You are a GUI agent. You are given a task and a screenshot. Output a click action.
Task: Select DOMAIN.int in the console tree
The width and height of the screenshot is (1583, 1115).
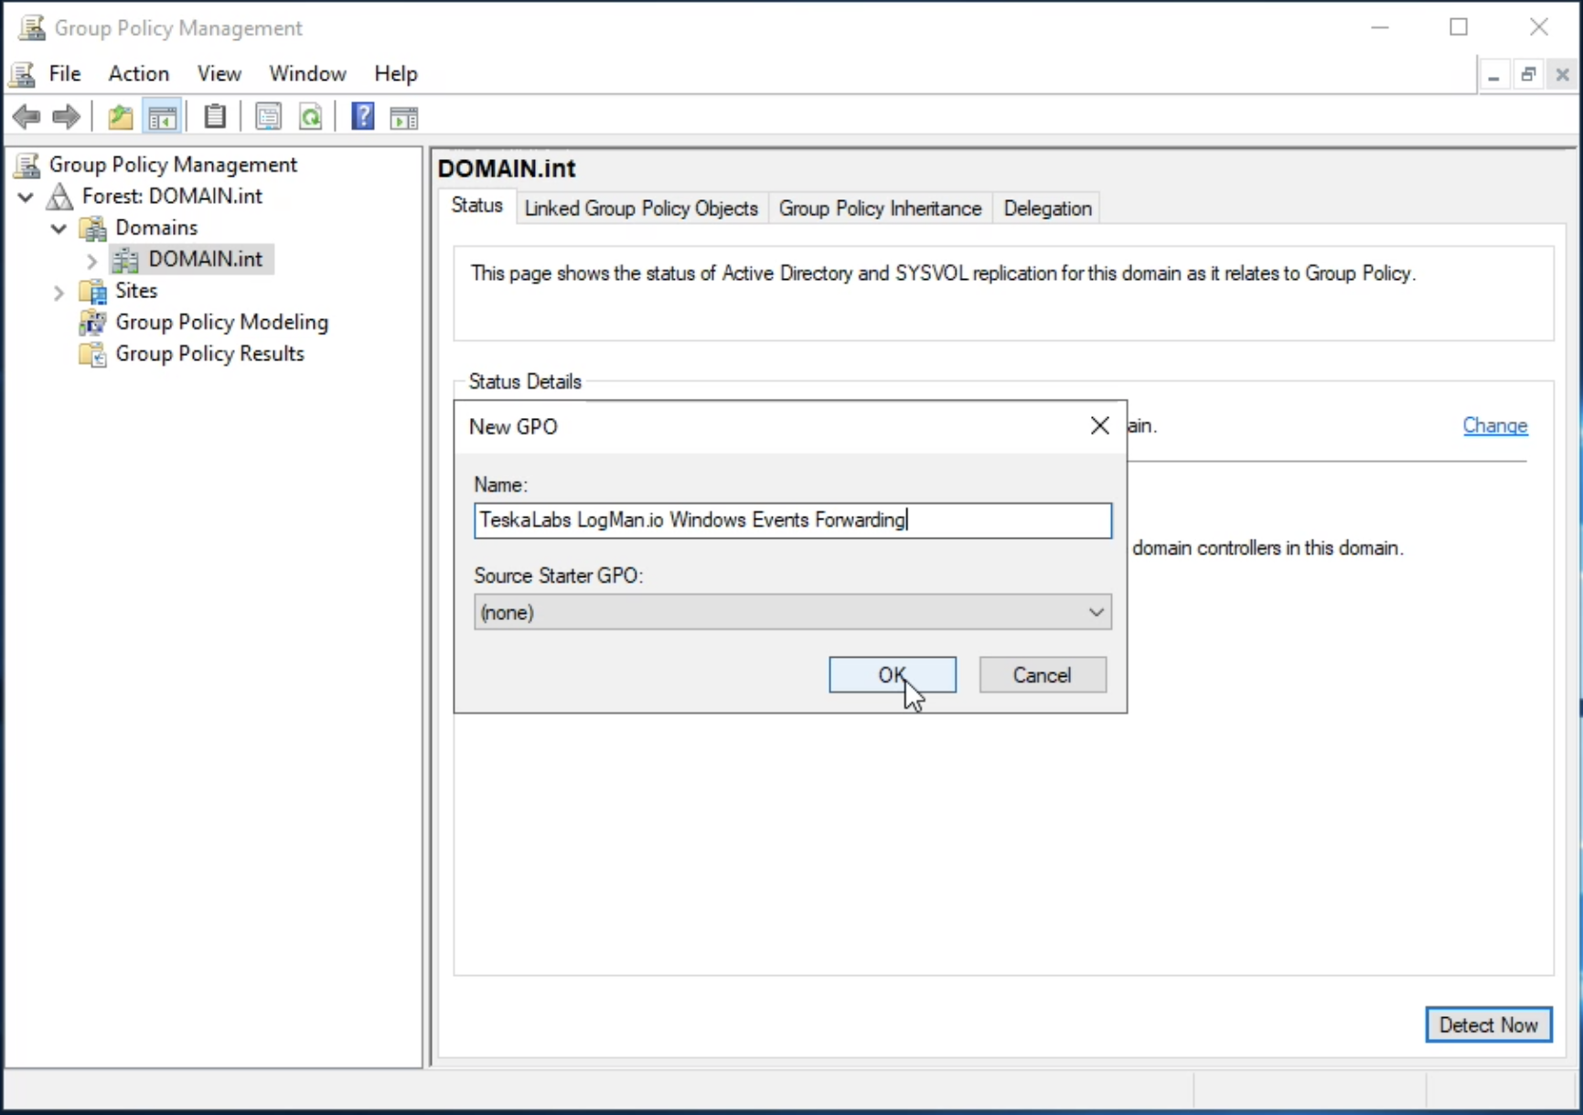[205, 259]
